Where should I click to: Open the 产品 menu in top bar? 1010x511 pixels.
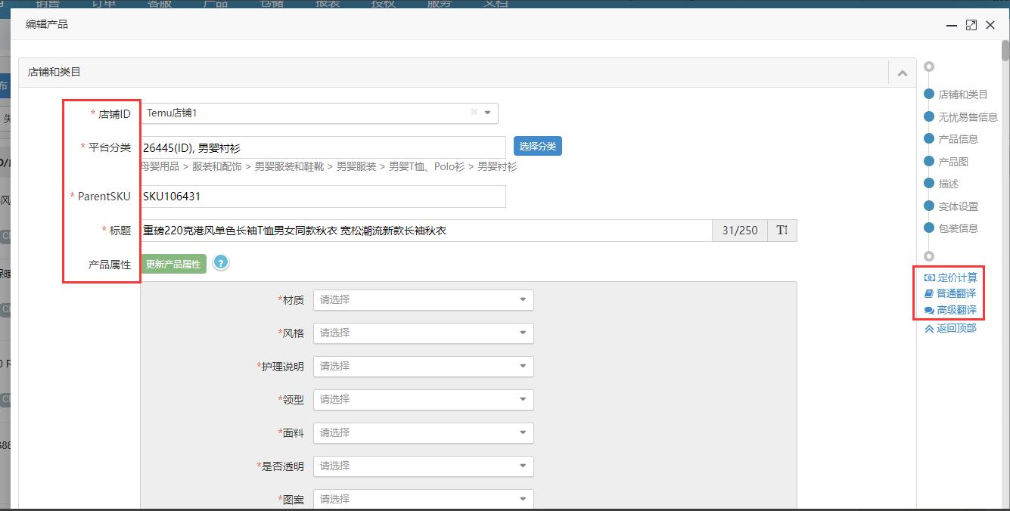click(216, 5)
